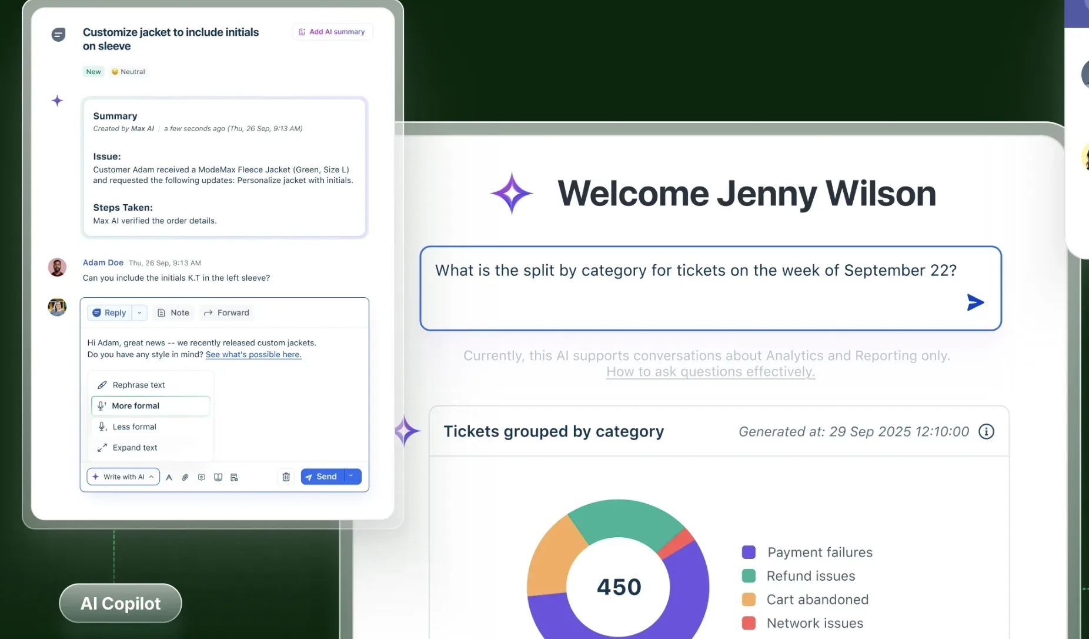Viewport: 1089px width, 639px height.
Task: Click the 'Steps Taken:' heading in summary
Action: click(123, 208)
